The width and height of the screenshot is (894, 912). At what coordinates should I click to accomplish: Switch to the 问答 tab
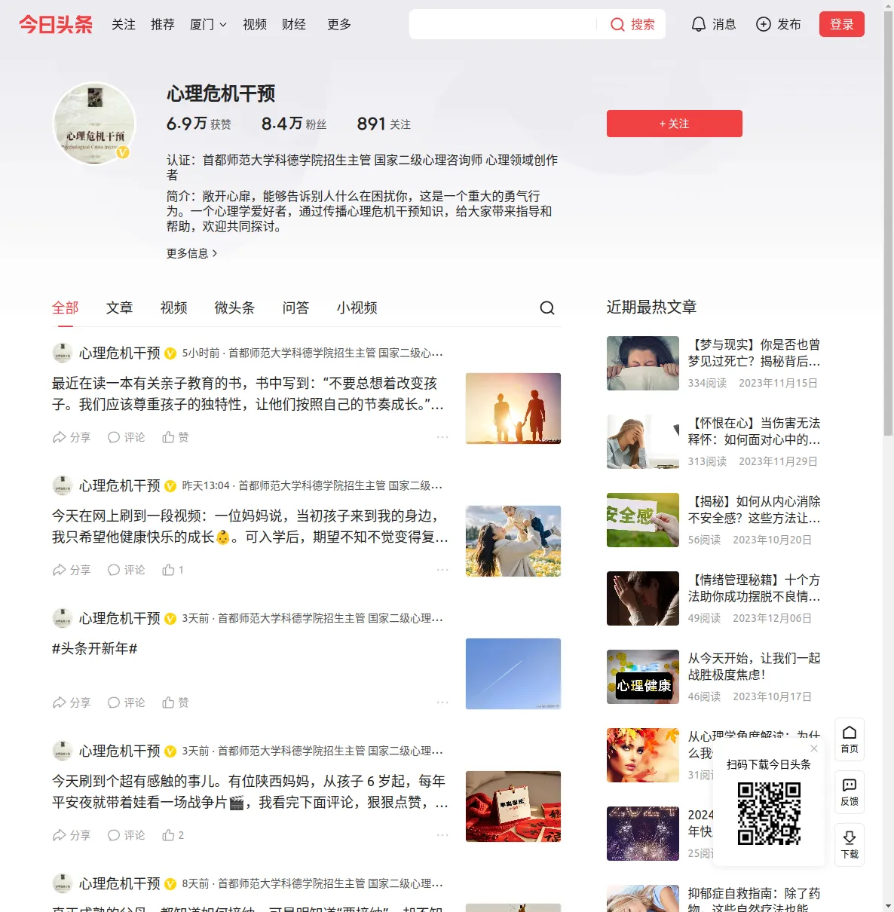click(x=295, y=308)
